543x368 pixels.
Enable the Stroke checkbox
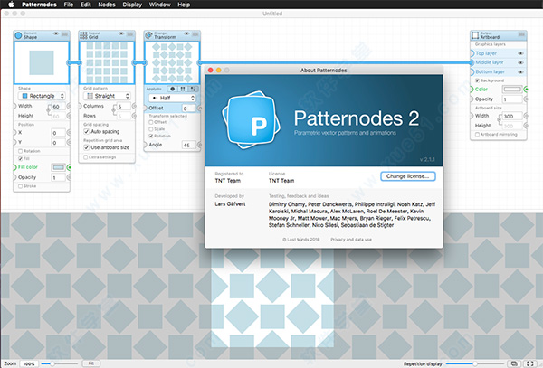21,186
